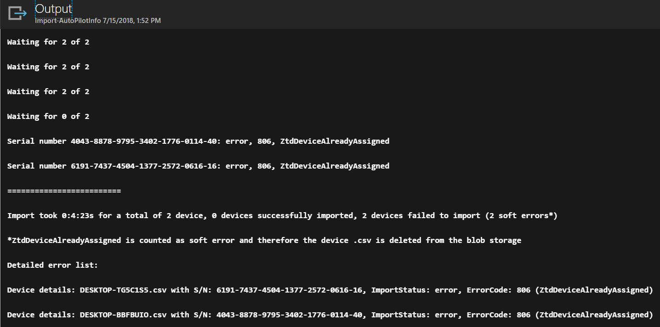Click the 'Waiting for 0 of 2' line
This screenshot has height=327, width=660.
pos(48,116)
